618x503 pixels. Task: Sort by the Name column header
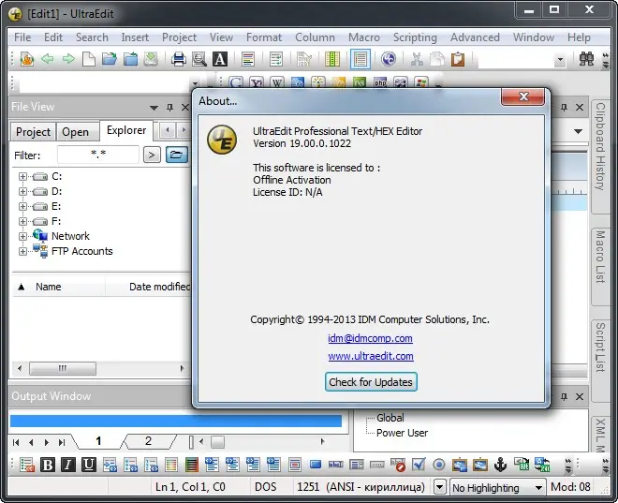point(59,287)
